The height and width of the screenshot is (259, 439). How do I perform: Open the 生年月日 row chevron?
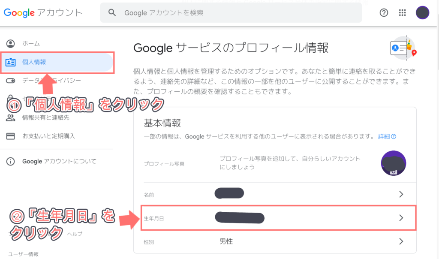(x=401, y=218)
